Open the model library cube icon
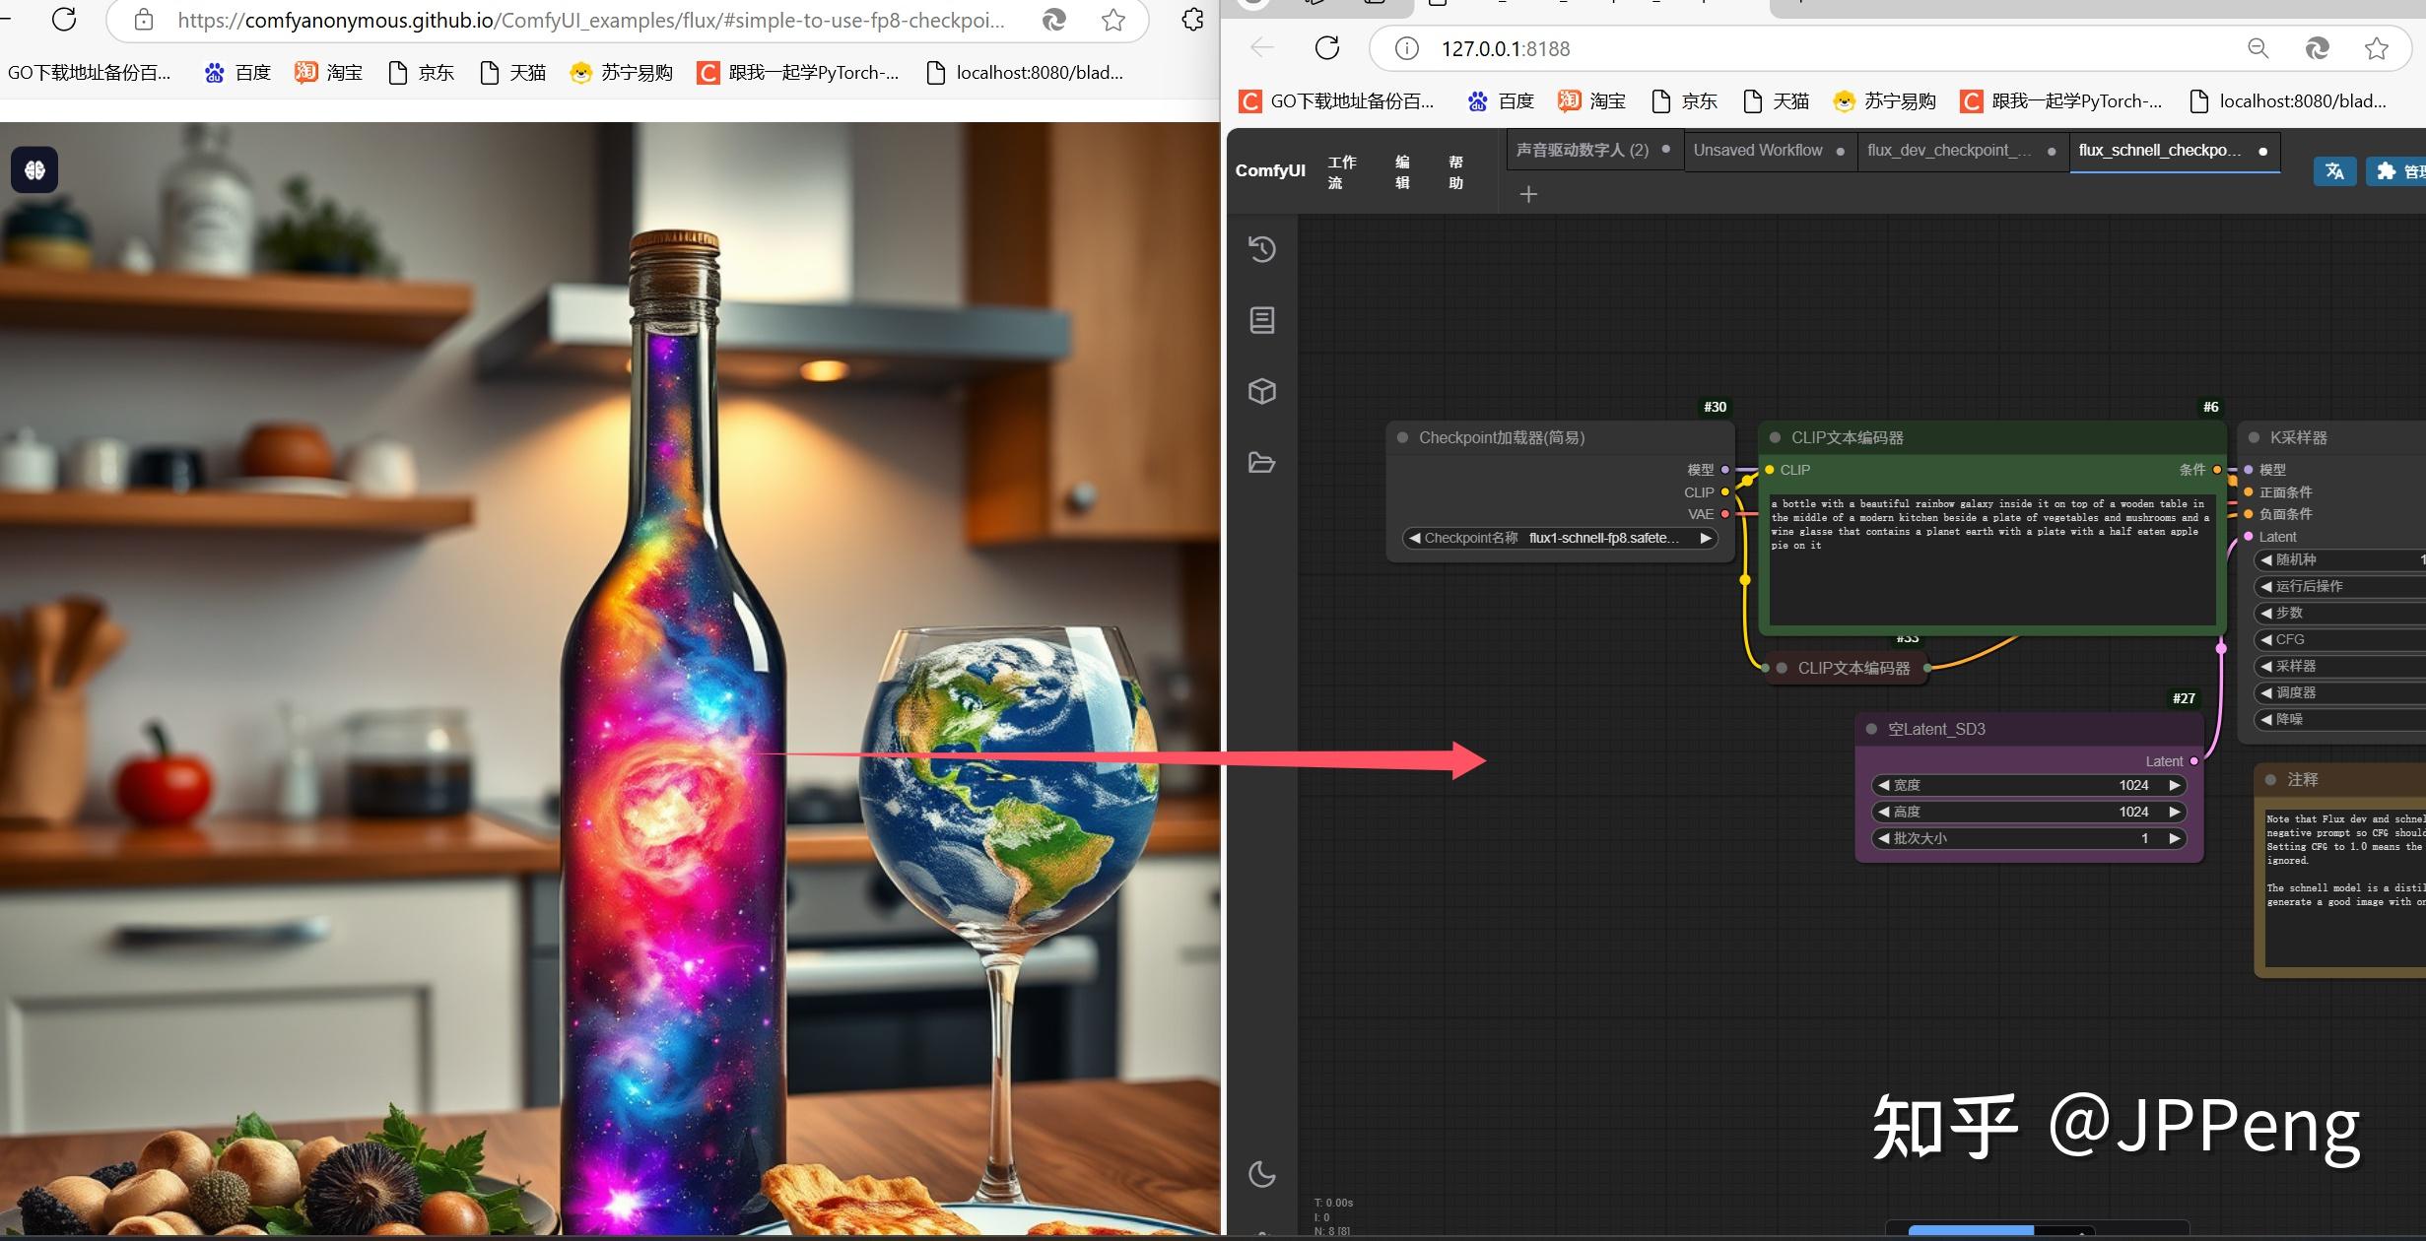The width and height of the screenshot is (2426, 1241). tap(1262, 391)
